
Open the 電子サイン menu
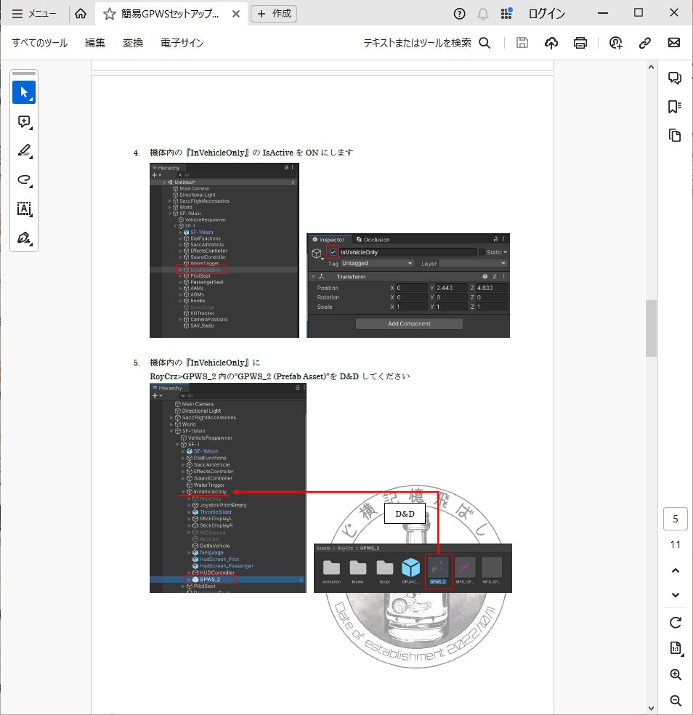[x=182, y=43]
